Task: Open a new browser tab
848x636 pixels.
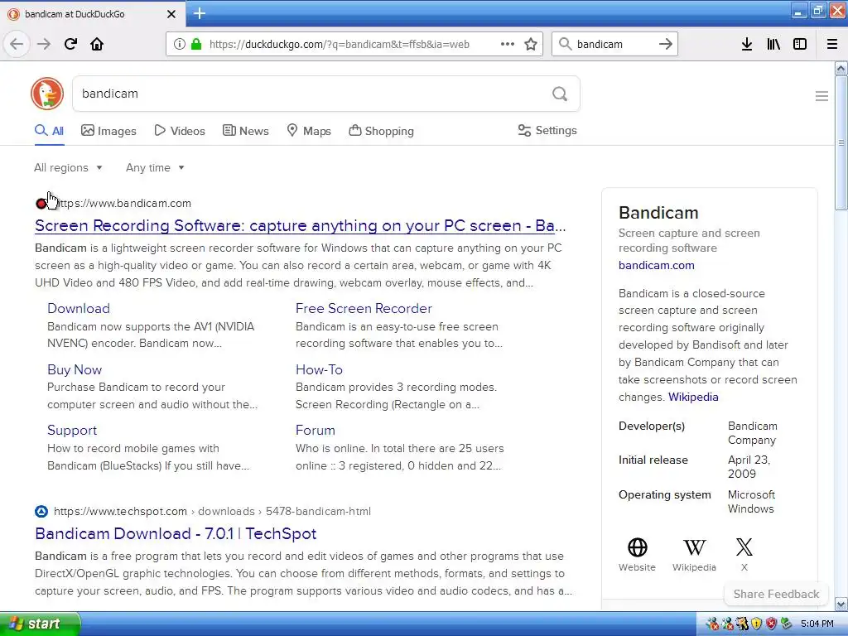Action: pyautogui.click(x=200, y=13)
